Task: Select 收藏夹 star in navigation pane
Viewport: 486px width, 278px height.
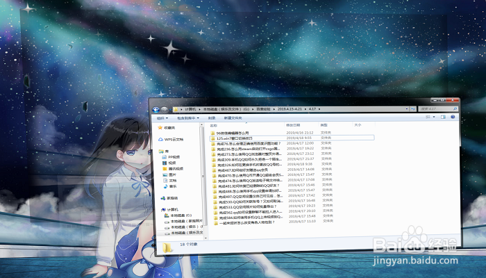Action: [x=167, y=128]
